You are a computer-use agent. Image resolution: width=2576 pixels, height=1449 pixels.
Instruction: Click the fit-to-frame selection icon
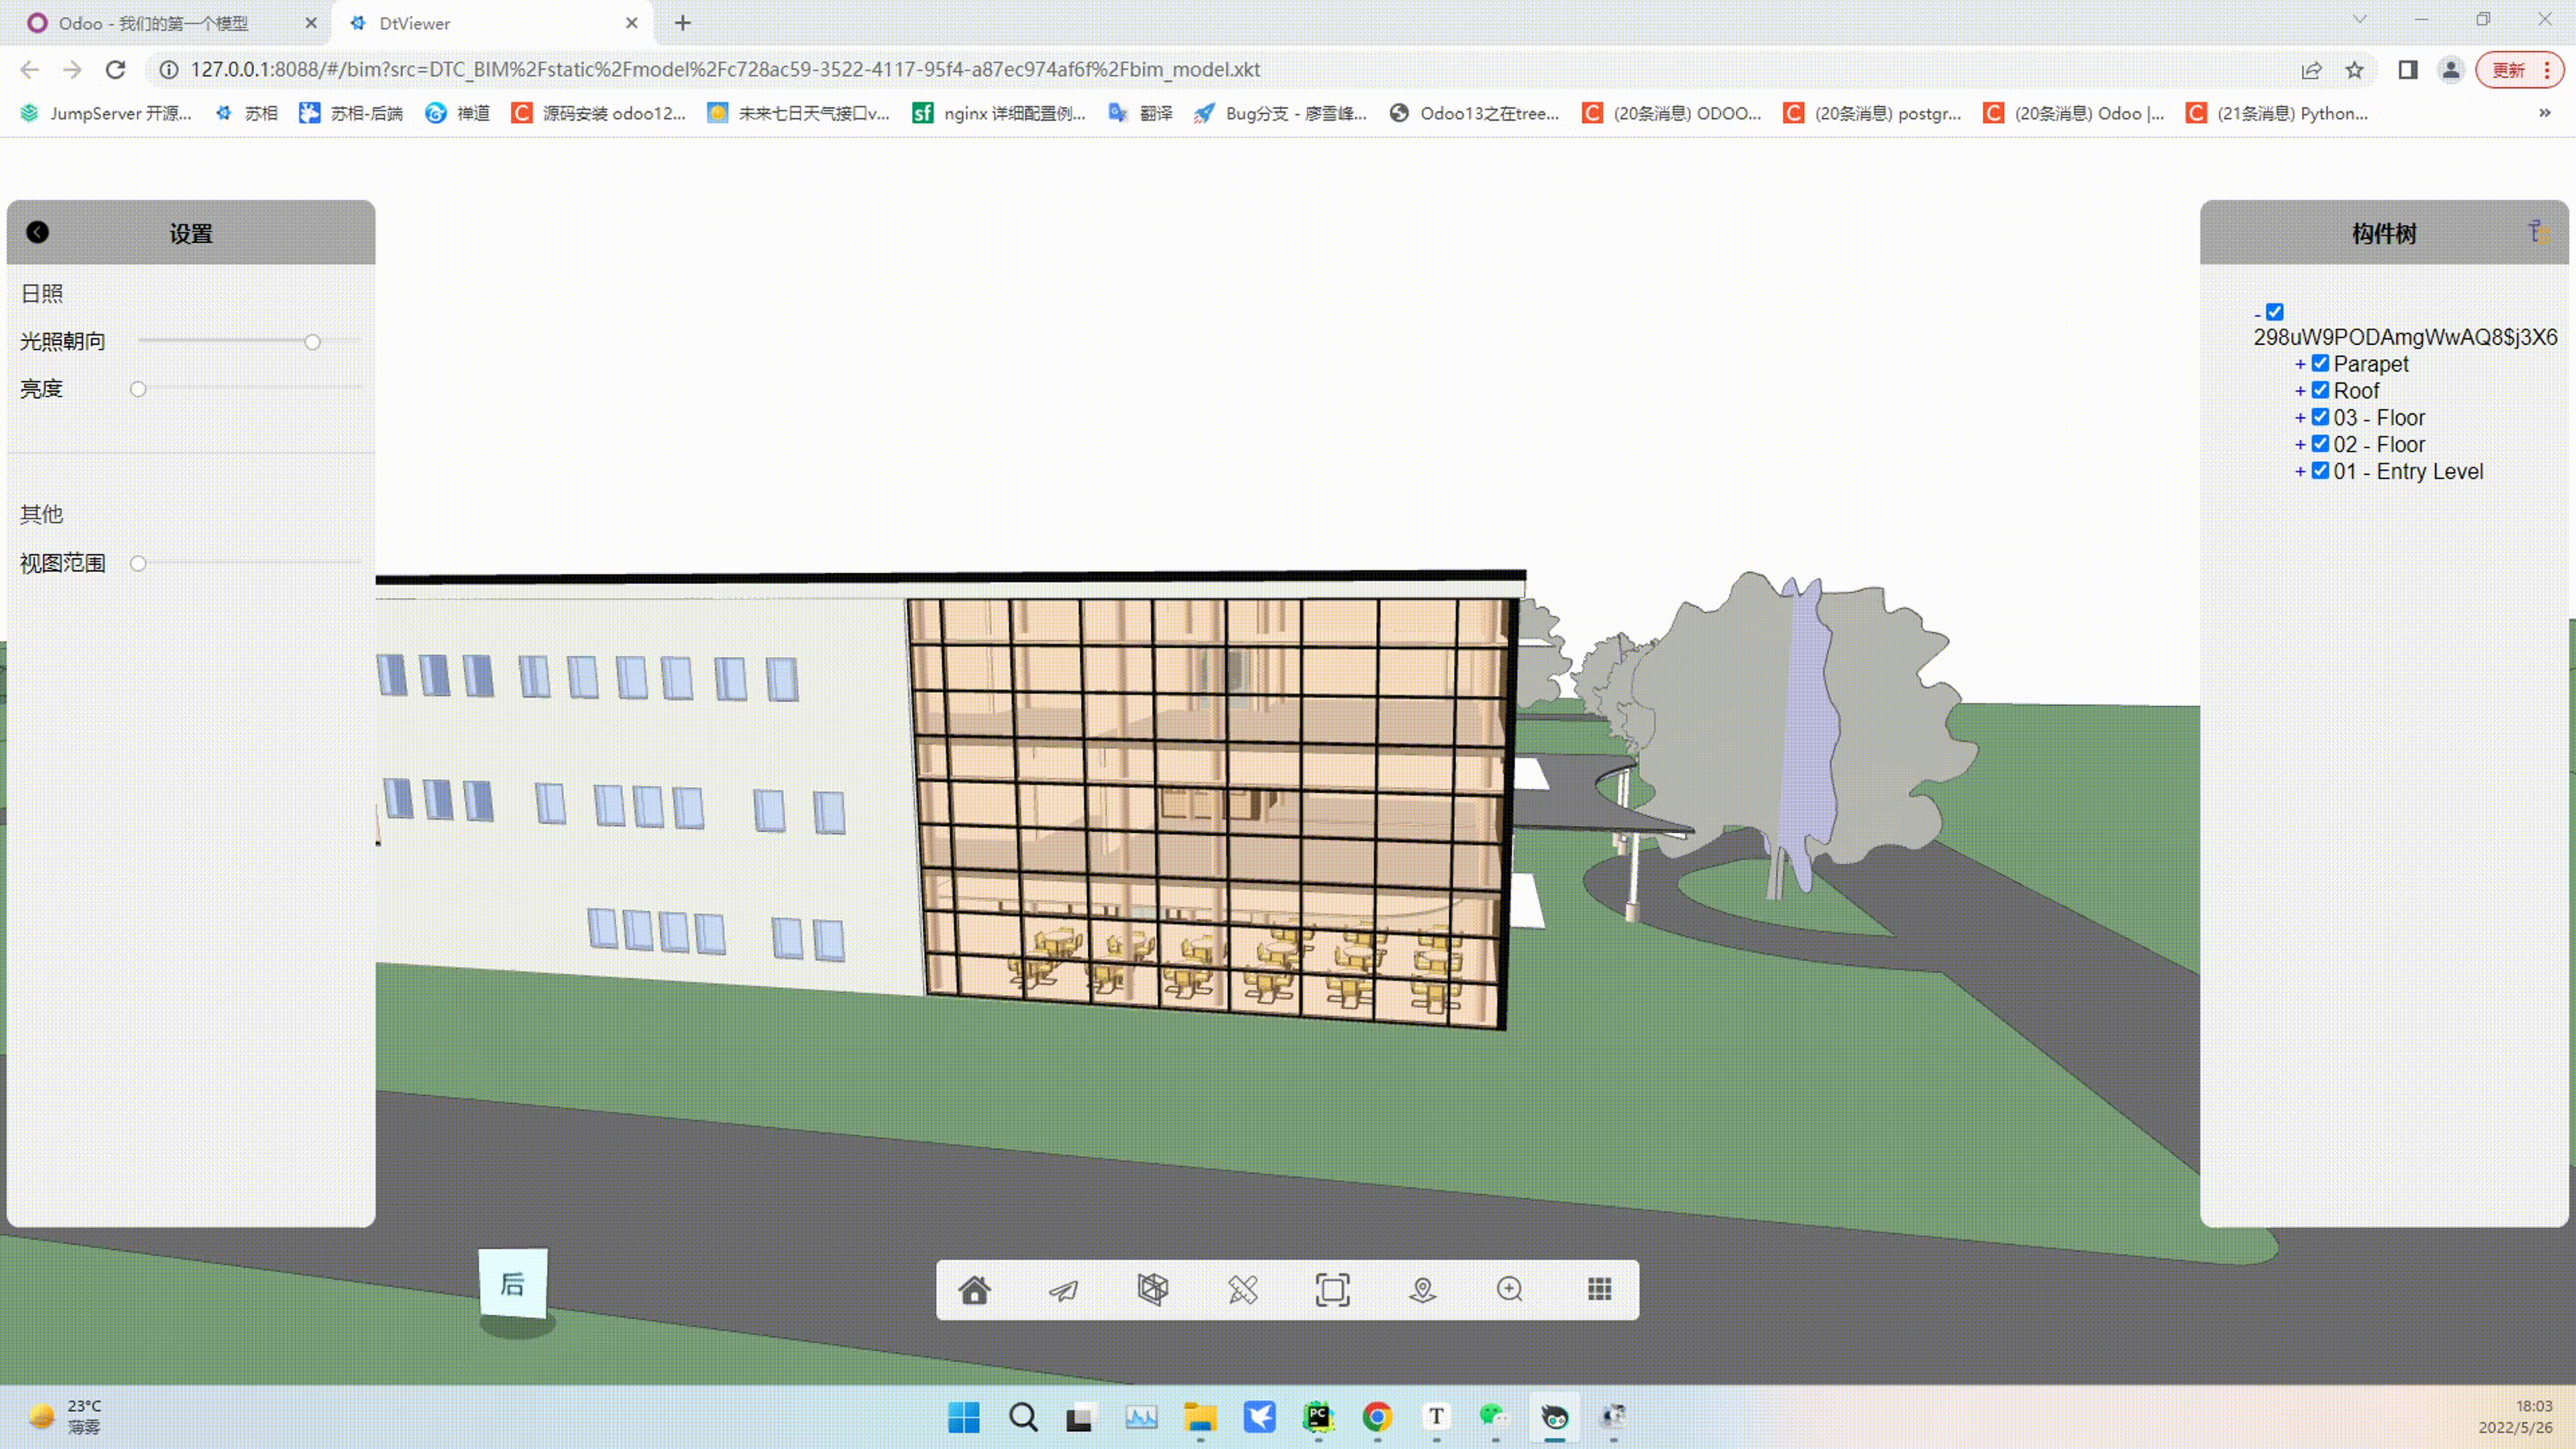tap(1332, 1290)
